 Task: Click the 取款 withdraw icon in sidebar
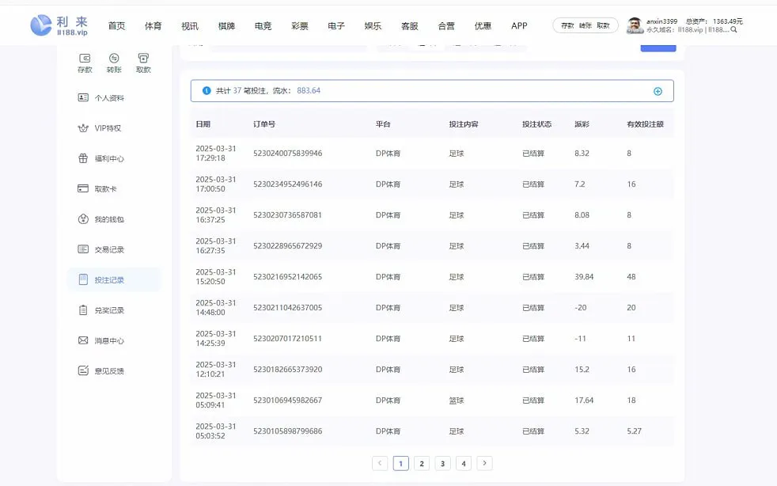click(143, 58)
